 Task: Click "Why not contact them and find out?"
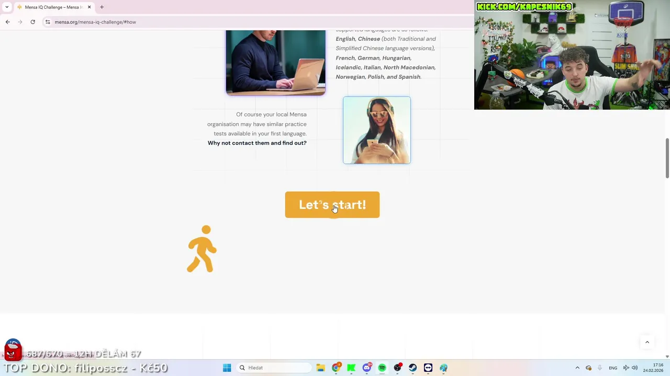pos(257,143)
